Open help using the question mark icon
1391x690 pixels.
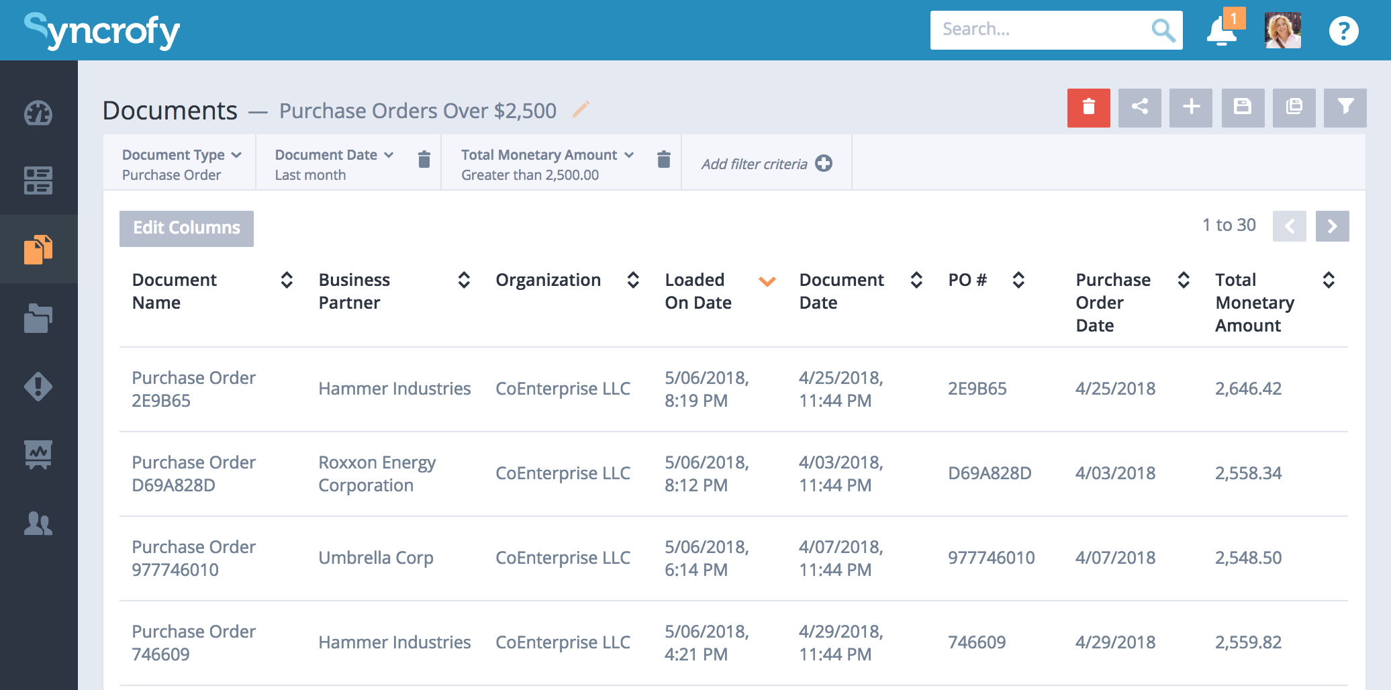[x=1343, y=30]
